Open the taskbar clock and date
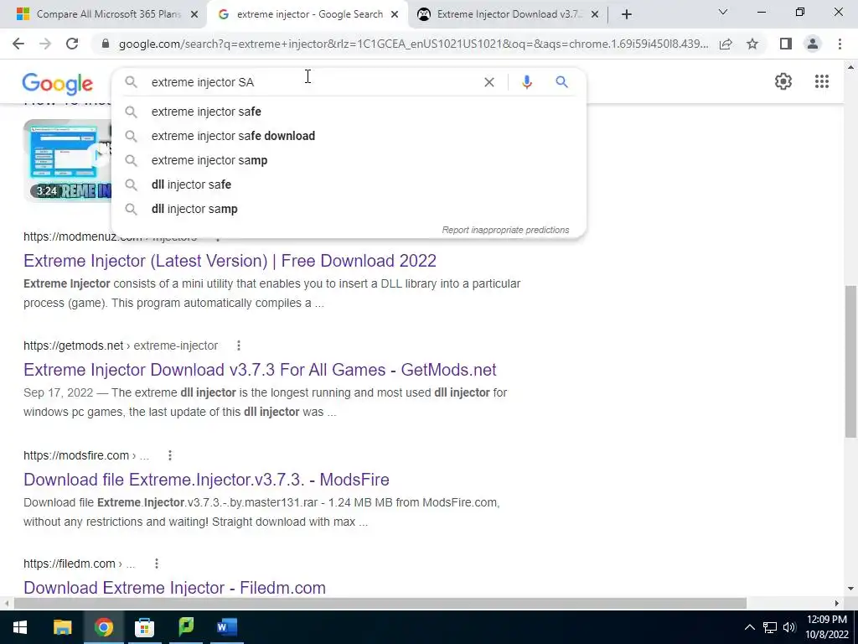 [x=827, y=627]
